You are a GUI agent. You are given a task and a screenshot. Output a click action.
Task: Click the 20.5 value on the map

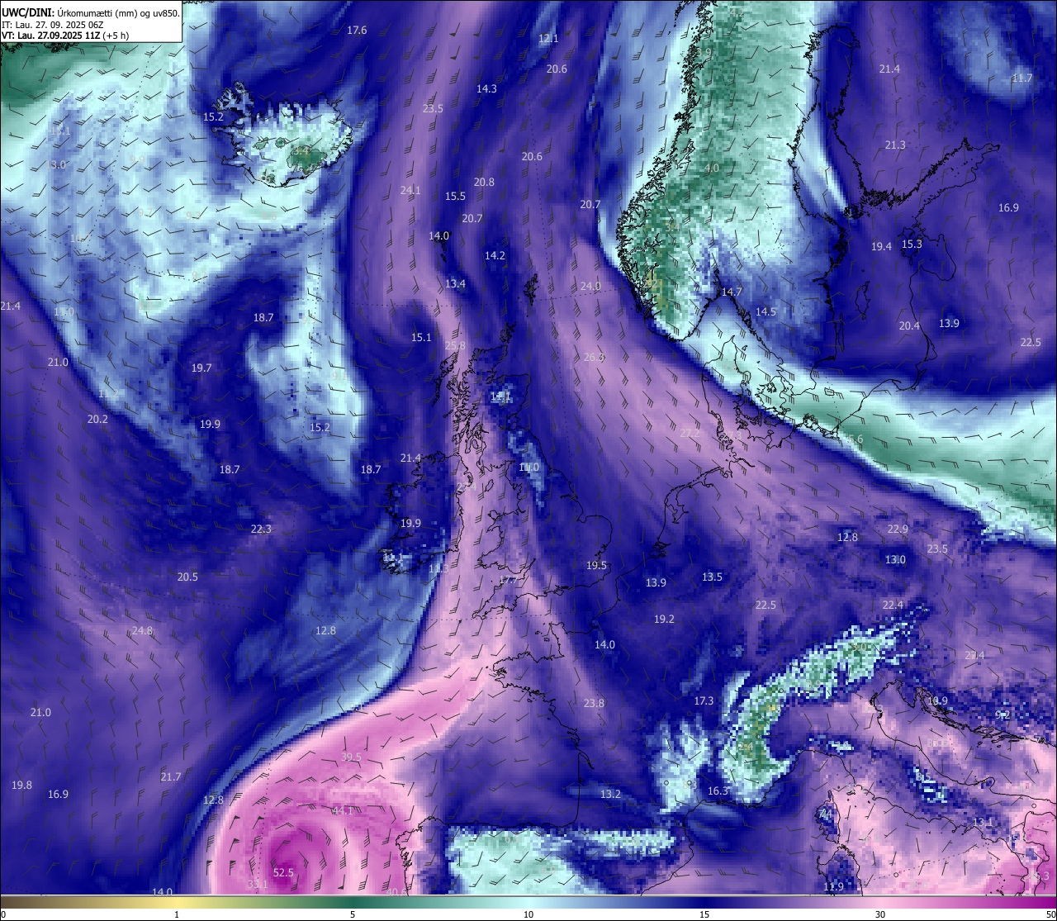click(x=187, y=577)
